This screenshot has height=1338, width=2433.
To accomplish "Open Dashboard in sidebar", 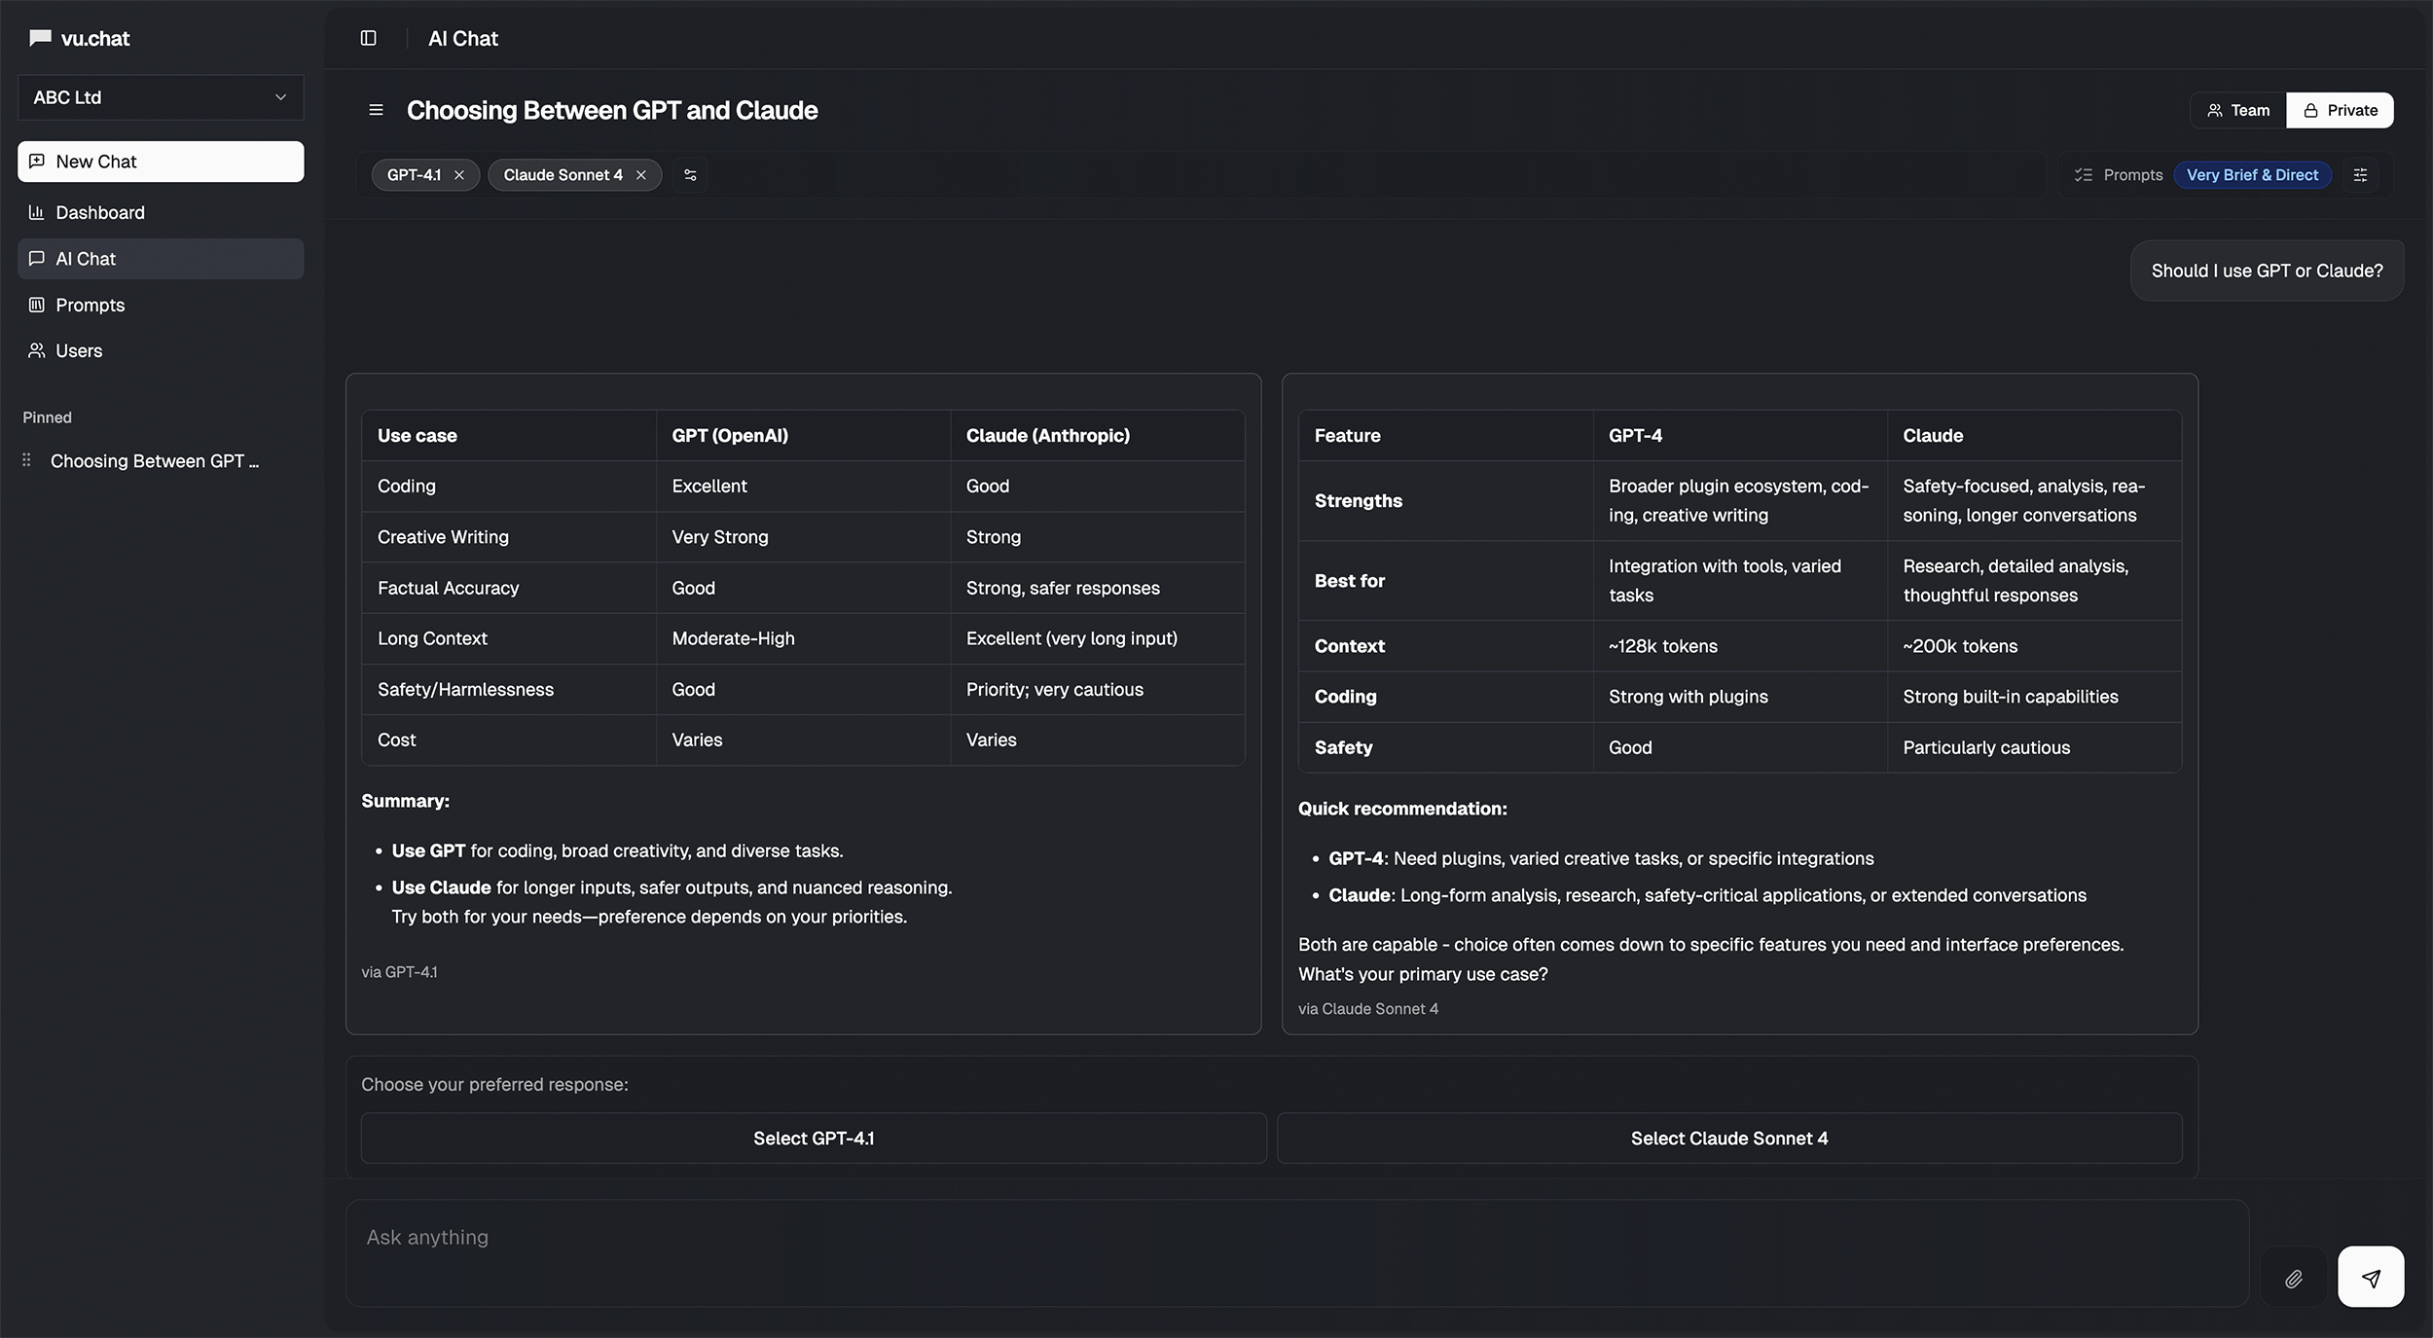I will coord(161,212).
